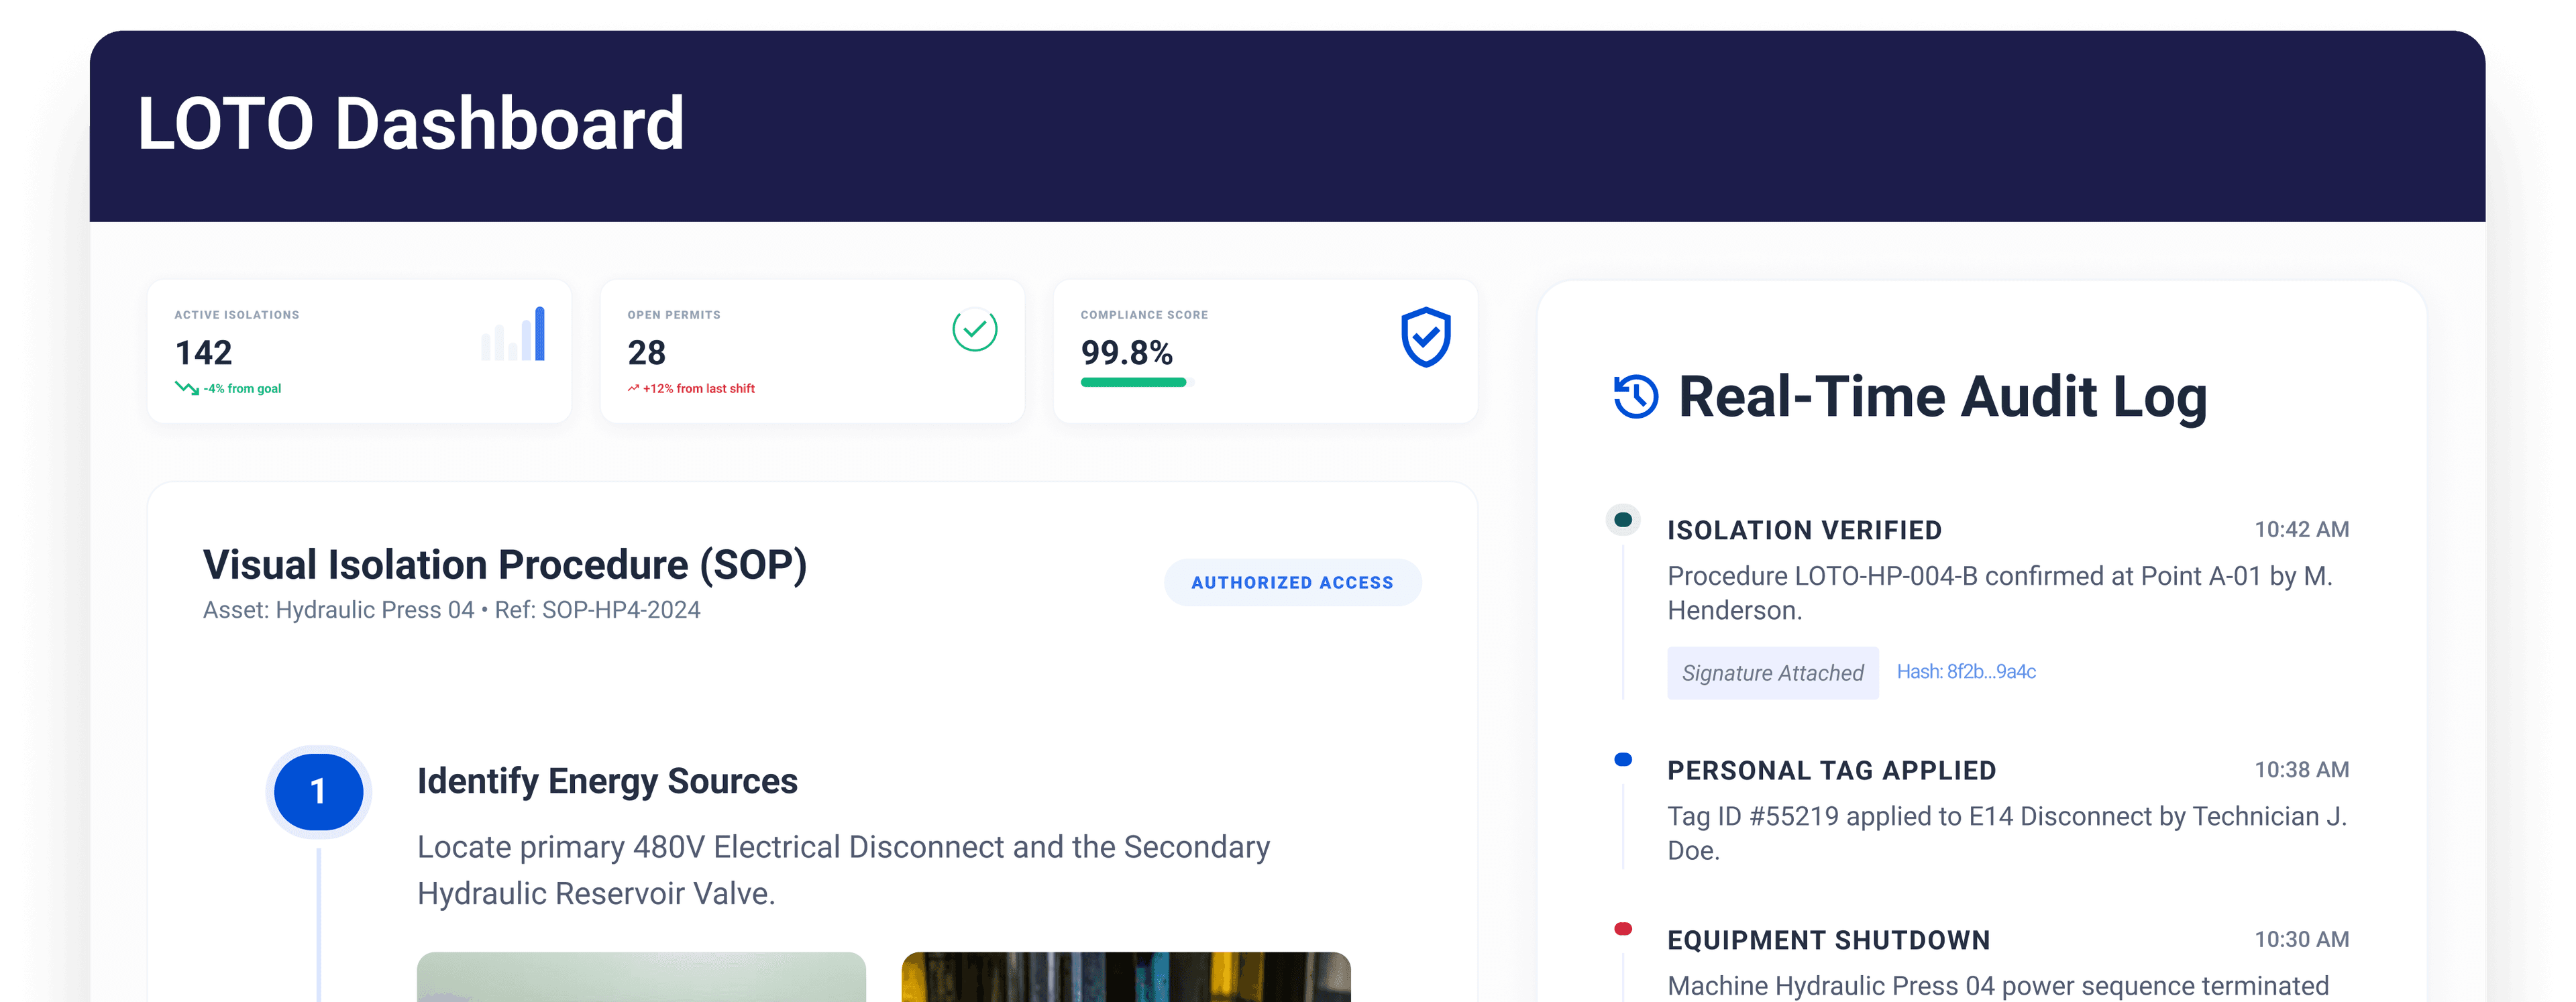Click the Isolation Verified timeline dot
The height and width of the screenshot is (1002, 2576).
point(1623,520)
